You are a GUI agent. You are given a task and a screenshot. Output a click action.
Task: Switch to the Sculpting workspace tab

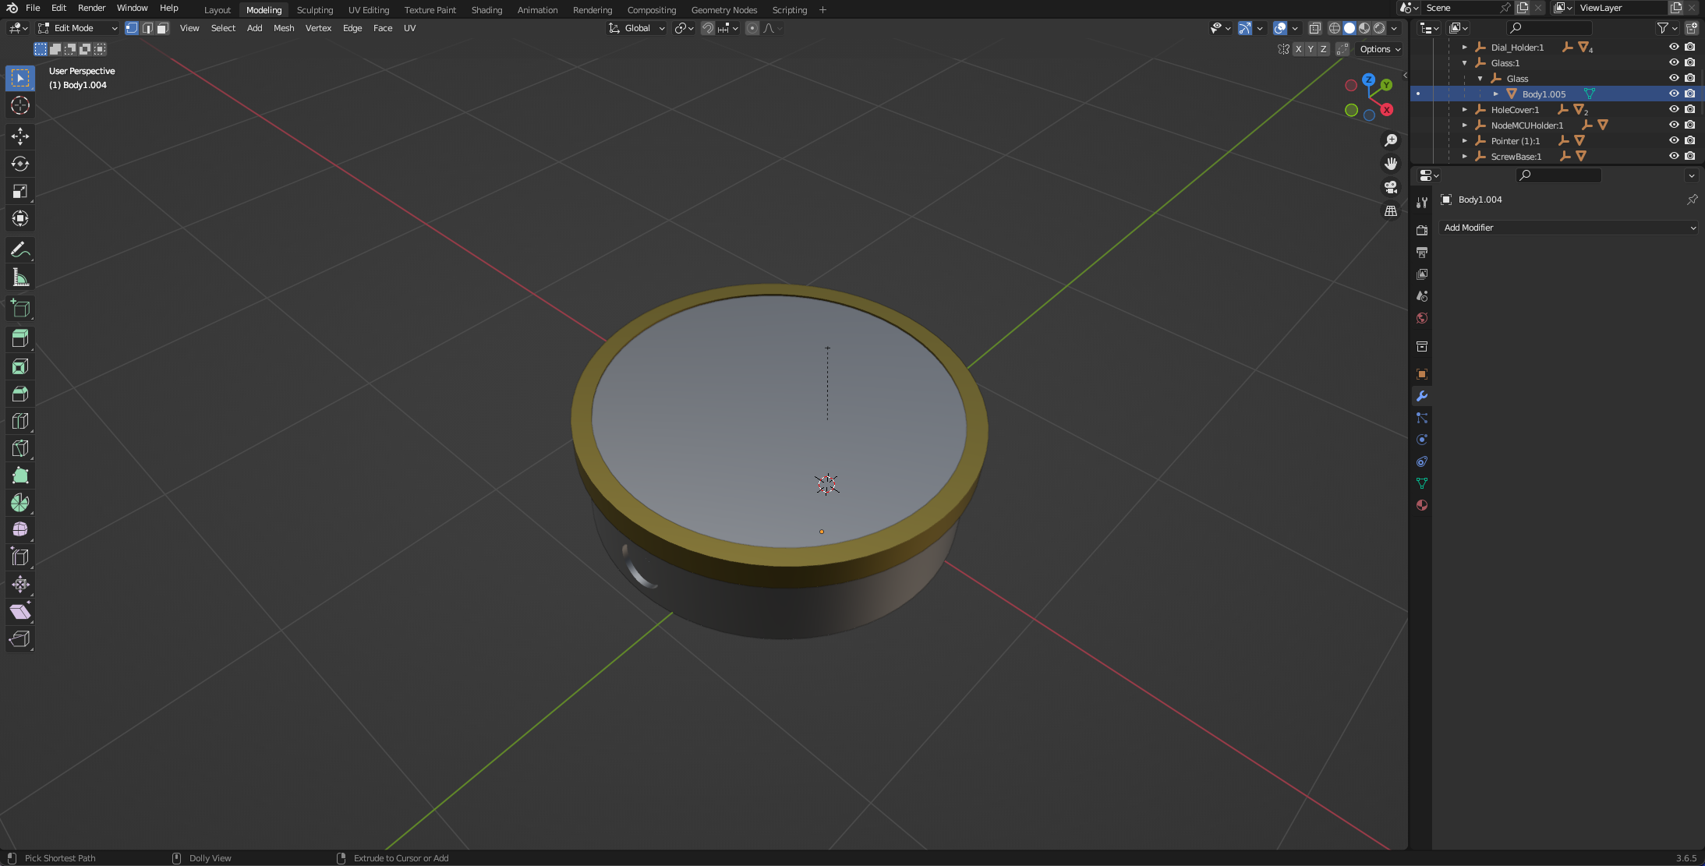(x=315, y=10)
